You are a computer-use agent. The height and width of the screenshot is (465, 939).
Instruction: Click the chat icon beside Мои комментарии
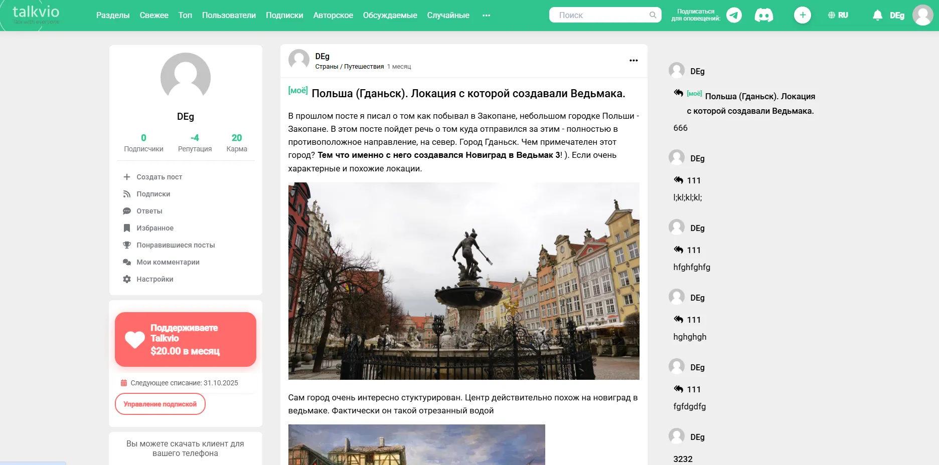pyautogui.click(x=127, y=262)
